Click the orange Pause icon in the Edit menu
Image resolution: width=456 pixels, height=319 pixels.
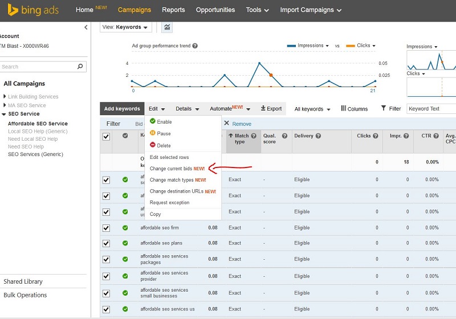point(153,133)
